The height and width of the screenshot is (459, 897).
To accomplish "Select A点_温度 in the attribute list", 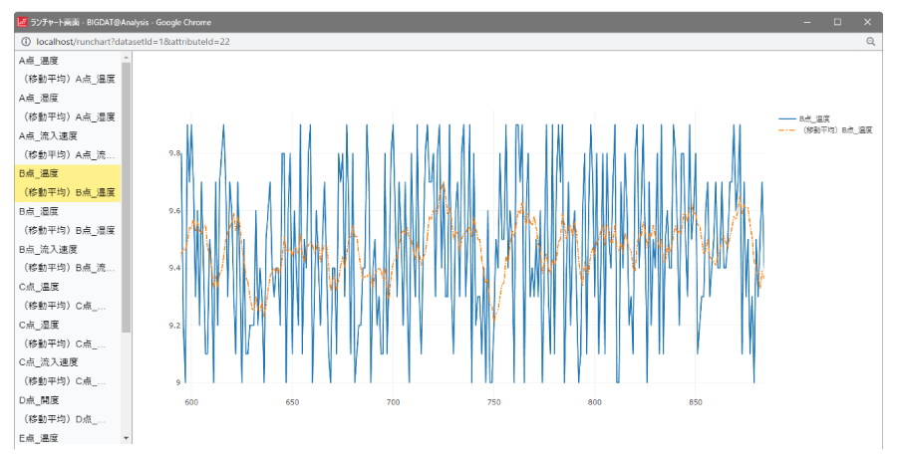I will [x=39, y=61].
